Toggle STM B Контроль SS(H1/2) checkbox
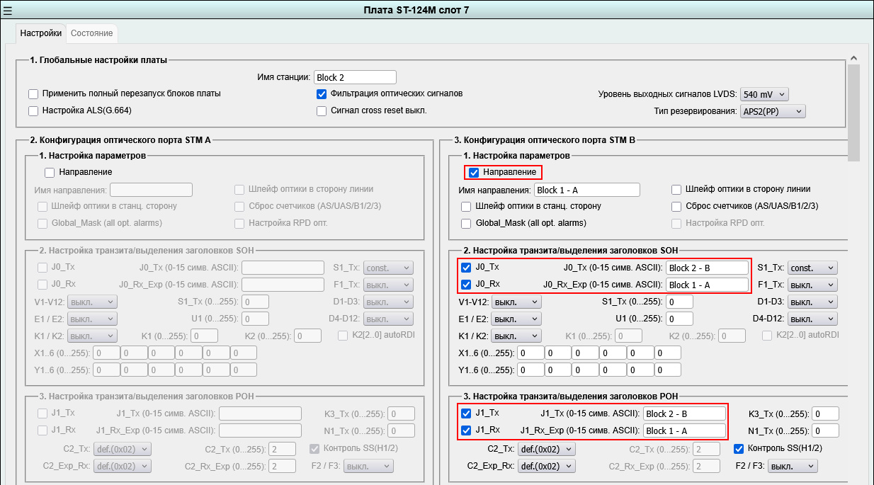Image resolution: width=874 pixels, height=485 pixels. 739,448
